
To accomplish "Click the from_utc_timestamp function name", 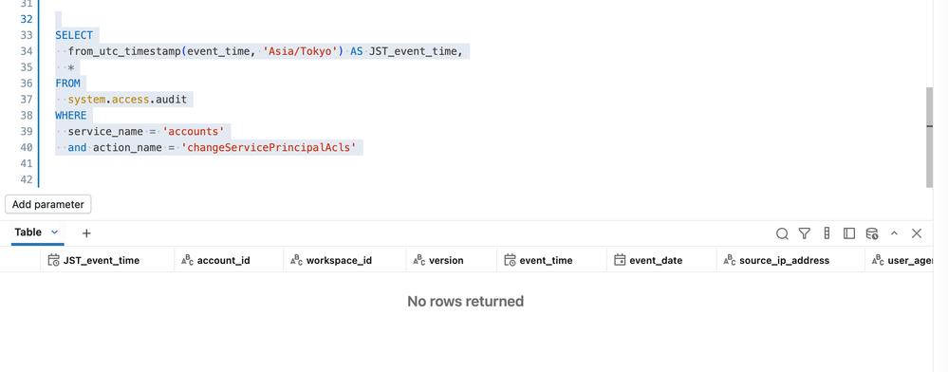I will point(124,51).
